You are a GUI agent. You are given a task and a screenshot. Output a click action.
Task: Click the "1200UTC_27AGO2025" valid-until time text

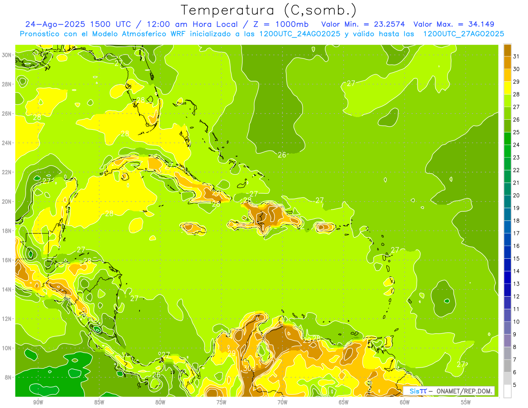click(x=463, y=34)
